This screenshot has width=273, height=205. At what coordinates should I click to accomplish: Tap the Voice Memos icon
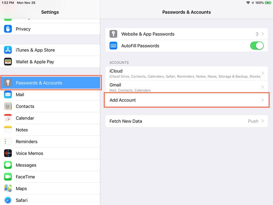click(8, 153)
